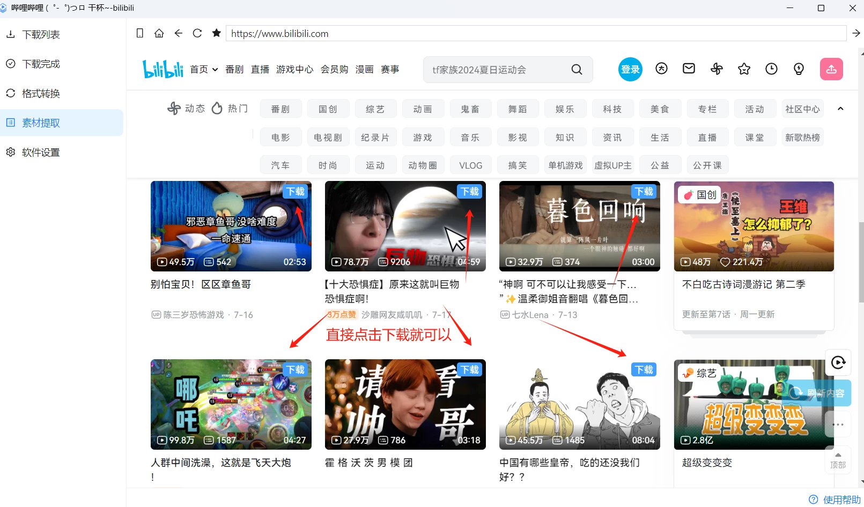Click the bilibili logo
Image resolution: width=864 pixels, height=507 pixels.
click(x=163, y=70)
